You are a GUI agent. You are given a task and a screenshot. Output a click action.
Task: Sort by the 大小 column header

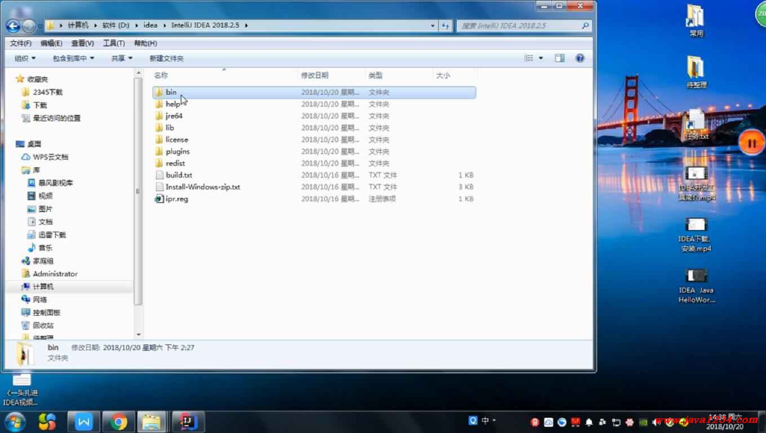[455, 75]
